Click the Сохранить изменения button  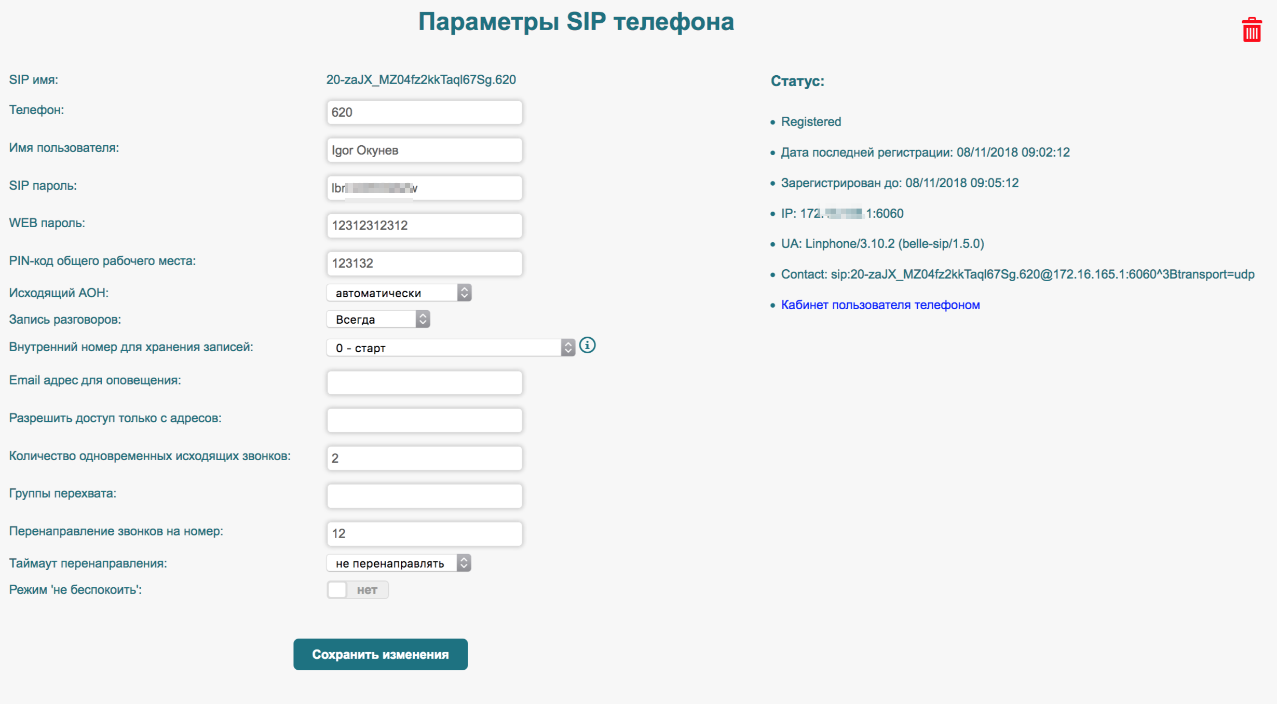[380, 655]
